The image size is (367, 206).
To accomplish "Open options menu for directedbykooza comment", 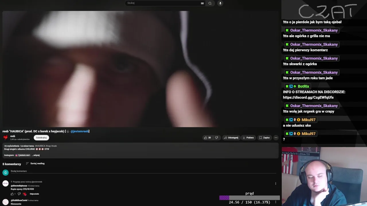I will pos(276,184).
